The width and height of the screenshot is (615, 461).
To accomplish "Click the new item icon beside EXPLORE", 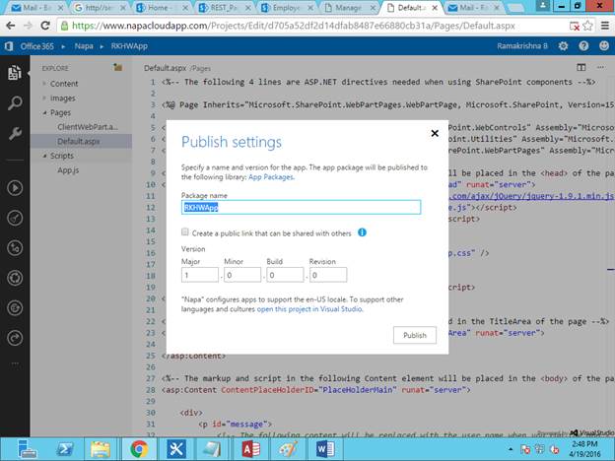I will click(117, 67).
